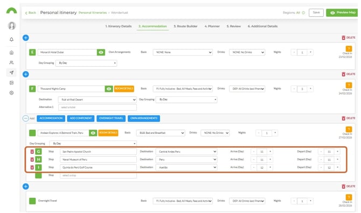Click the Own Arrangements add button

144,118
